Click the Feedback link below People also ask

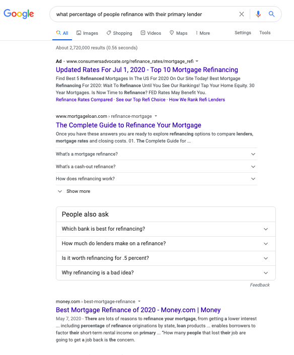pyautogui.click(x=260, y=285)
